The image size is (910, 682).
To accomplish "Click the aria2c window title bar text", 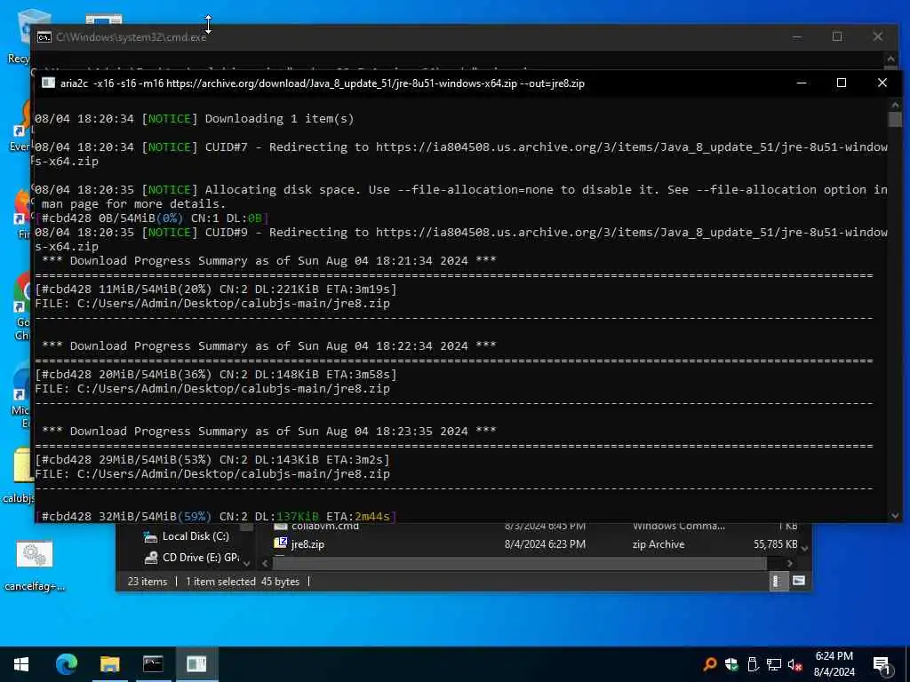I will coord(322,83).
